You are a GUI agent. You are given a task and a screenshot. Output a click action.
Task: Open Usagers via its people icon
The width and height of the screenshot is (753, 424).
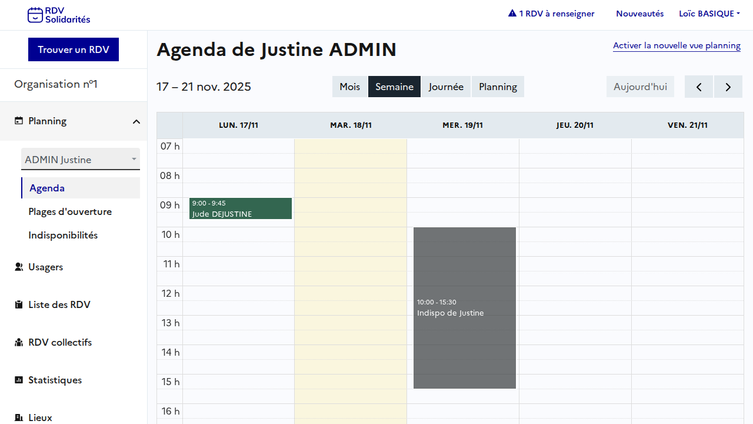coord(19,267)
